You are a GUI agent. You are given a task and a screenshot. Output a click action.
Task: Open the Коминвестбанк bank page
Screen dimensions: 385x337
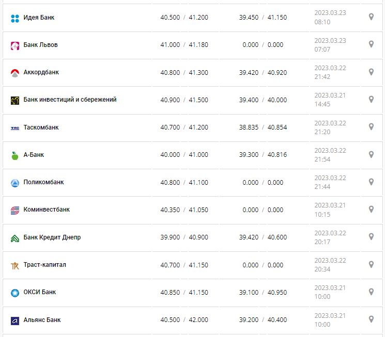tap(47, 210)
